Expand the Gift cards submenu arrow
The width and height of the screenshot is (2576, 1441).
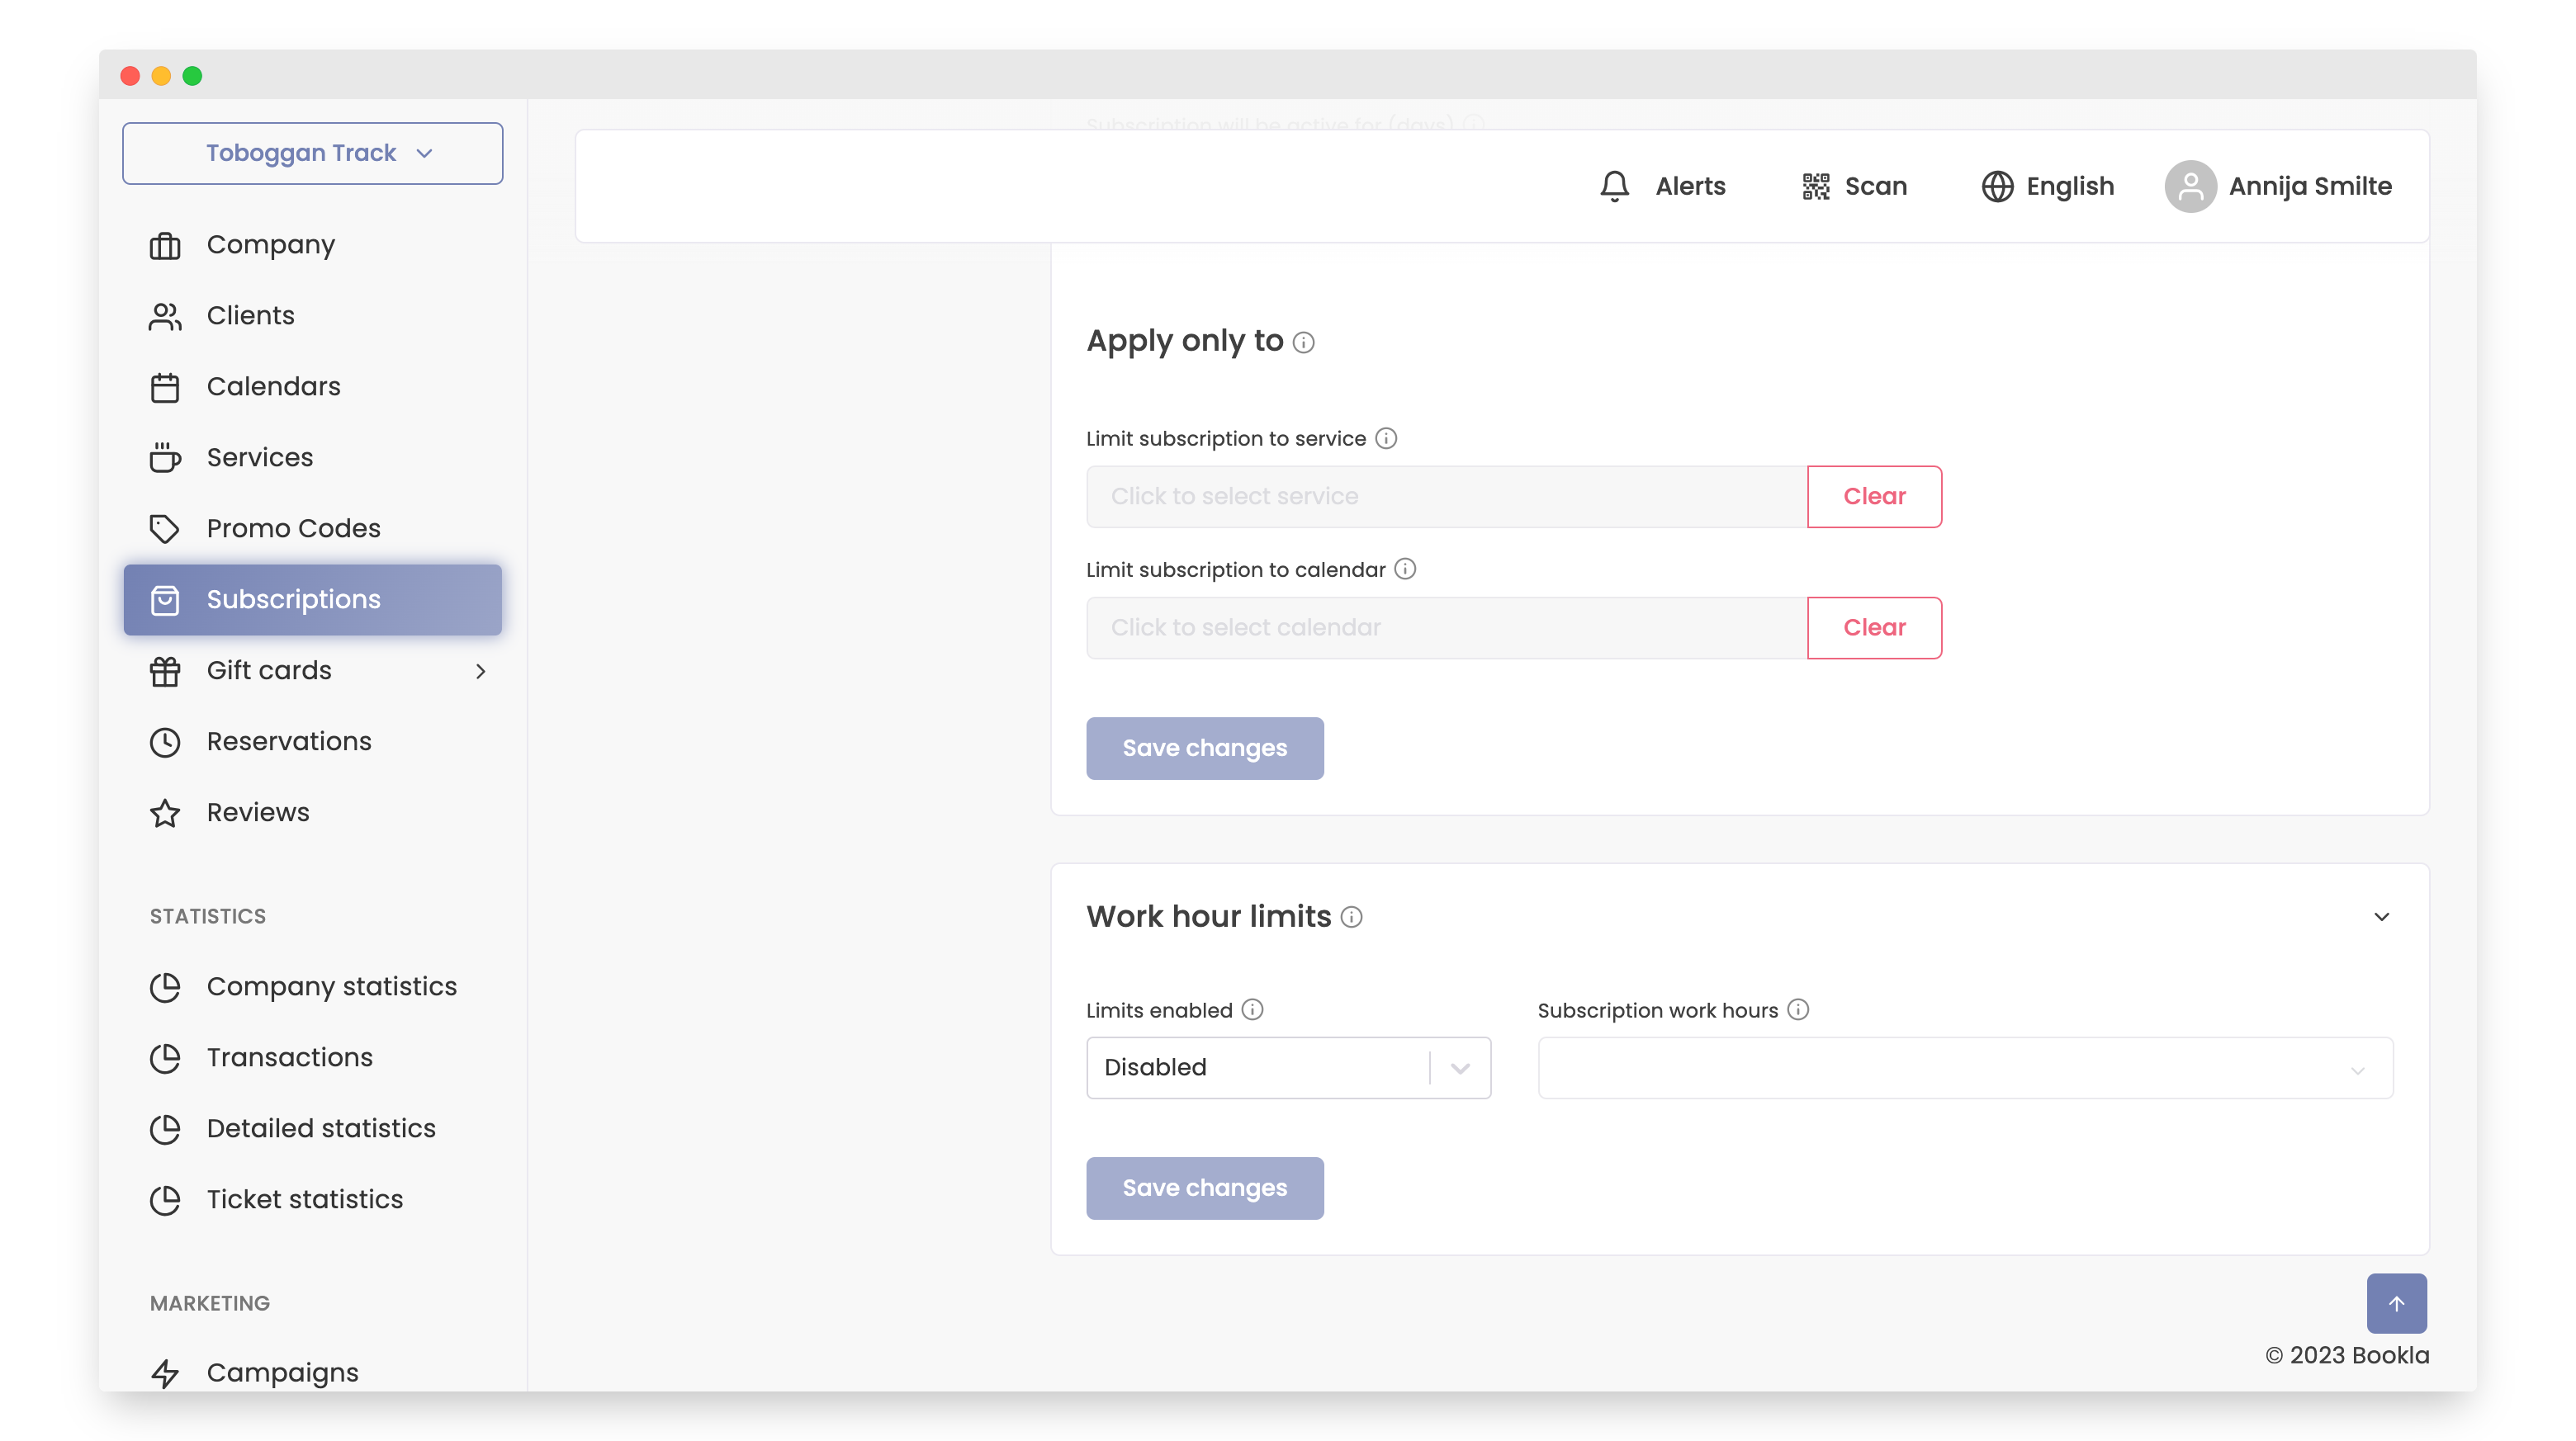[480, 672]
